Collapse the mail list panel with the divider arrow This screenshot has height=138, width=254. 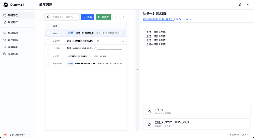click(x=137, y=70)
